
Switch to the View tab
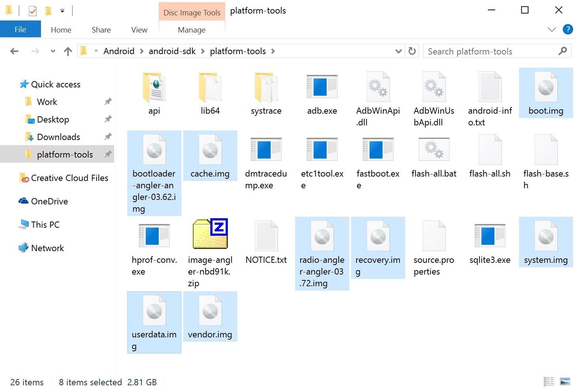click(139, 30)
